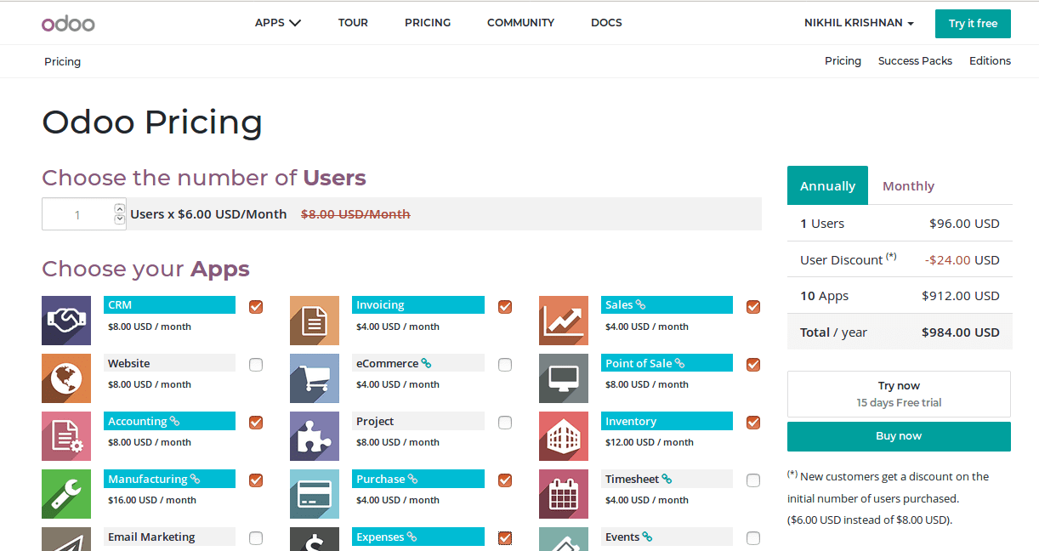The image size is (1039, 551).
Task: Check the Timesheet app checkbox
Action: 753,480
